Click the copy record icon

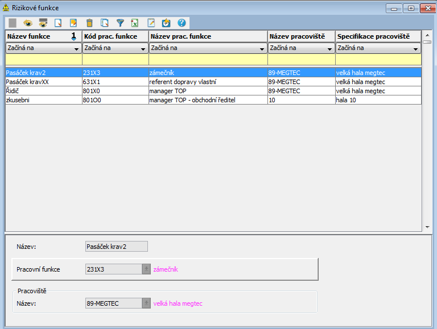coord(105,23)
